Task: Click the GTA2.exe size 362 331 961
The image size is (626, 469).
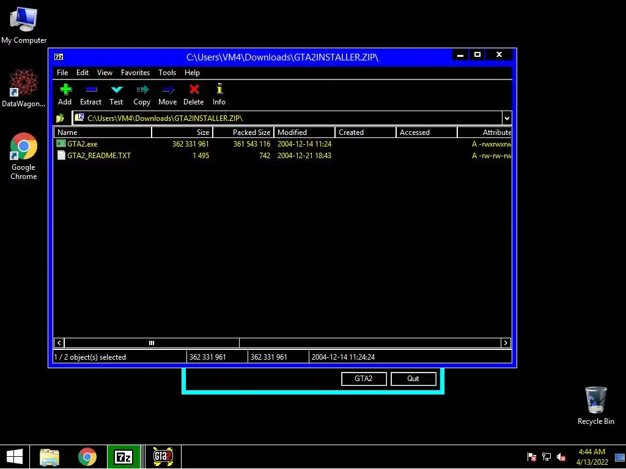Action: 191,144
